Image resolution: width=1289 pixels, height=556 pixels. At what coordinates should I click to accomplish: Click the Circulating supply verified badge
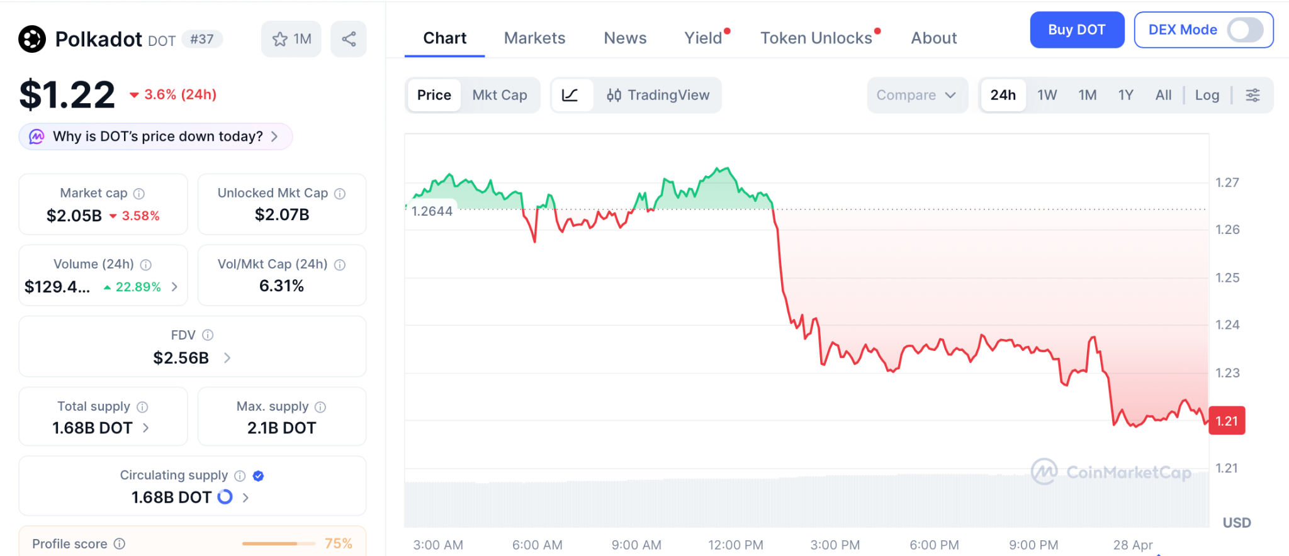coord(258,475)
